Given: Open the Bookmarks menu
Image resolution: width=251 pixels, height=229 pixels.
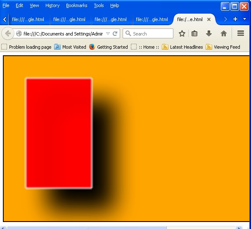Looking at the screenshot, I should [77, 5].
